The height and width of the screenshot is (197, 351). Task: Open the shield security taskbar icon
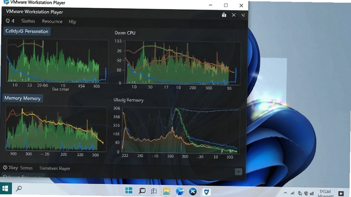[206, 192]
